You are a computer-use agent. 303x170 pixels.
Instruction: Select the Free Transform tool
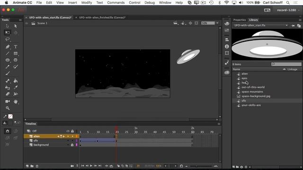point(8,33)
